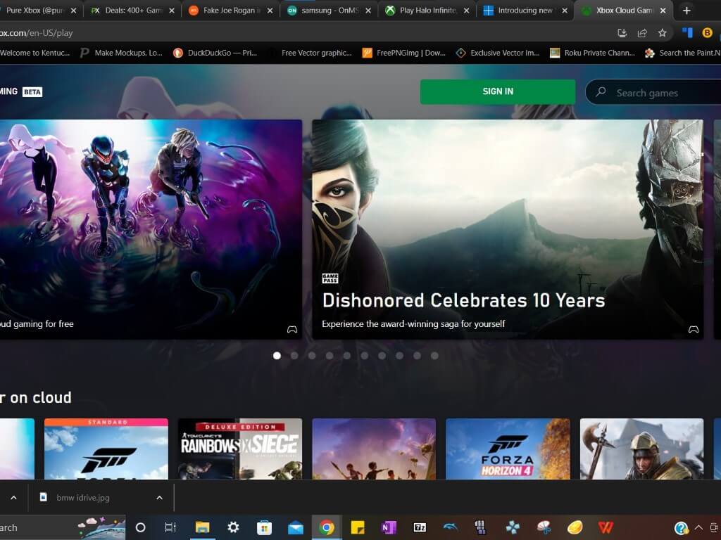Expand options for bmw idrive.jpg download
This screenshot has height=540, width=721.
pos(159,498)
